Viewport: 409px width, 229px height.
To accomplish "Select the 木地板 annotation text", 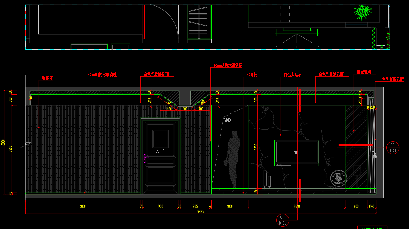I will tap(252, 75).
